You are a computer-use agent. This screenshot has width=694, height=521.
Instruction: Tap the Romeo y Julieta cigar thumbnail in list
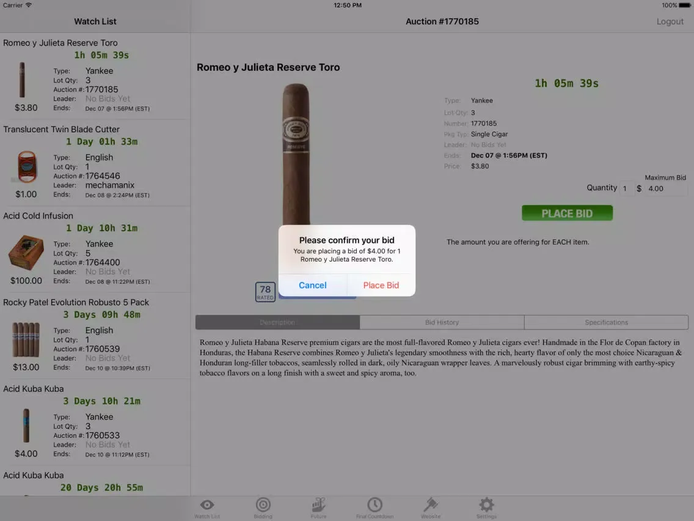tap(22, 79)
